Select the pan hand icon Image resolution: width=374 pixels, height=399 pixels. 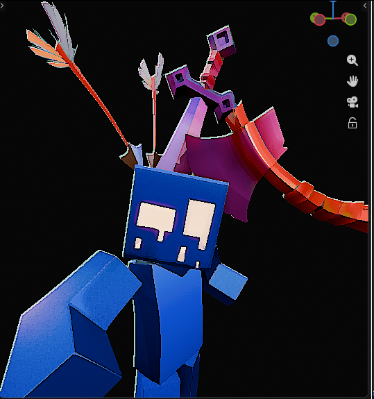tap(352, 81)
